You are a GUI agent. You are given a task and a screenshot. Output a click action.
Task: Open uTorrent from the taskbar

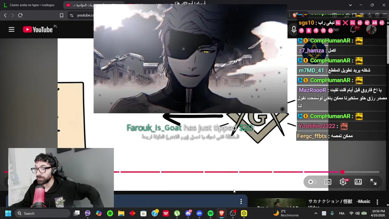pyautogui.click(x=177, y=213)
